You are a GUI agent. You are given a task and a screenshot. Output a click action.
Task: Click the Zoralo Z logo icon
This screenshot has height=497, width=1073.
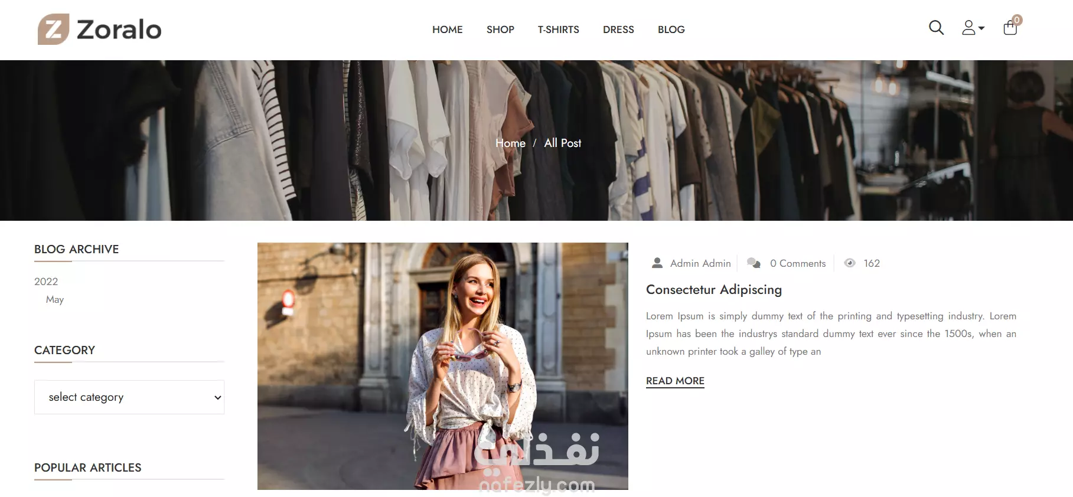54,29
